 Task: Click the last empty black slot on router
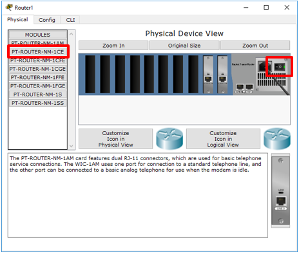pos(193,74)
